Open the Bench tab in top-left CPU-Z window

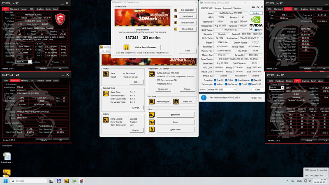click(48, 9)
